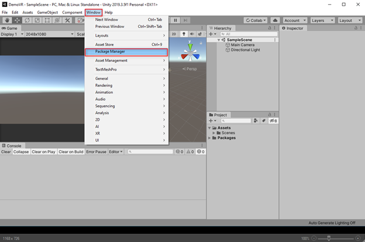Toggle Console error messages counter
Screen dimensions: 365x242
pyautogui.click(x=201, y=152)
